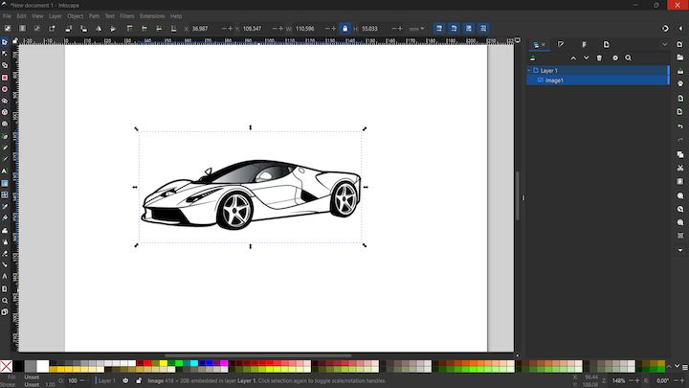Decrease width value with minus button
Viewport: 689px width, 388px height.
click(x=327, y=28)
